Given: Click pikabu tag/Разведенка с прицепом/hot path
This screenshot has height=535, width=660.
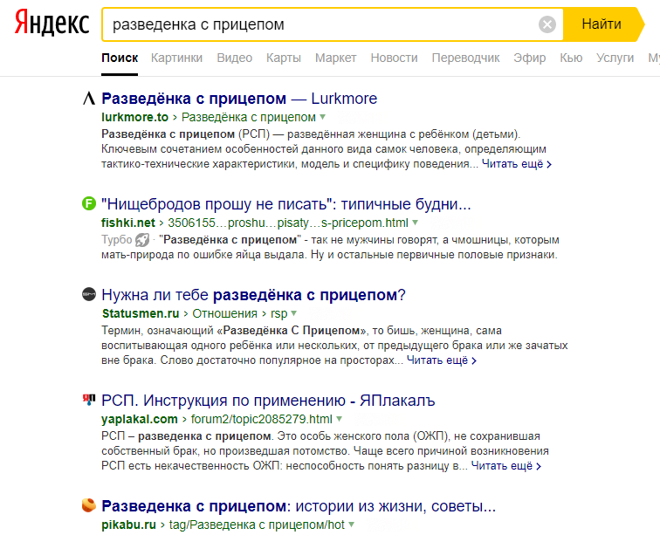Looking at the screenshot, I should (x=257, y=525).
